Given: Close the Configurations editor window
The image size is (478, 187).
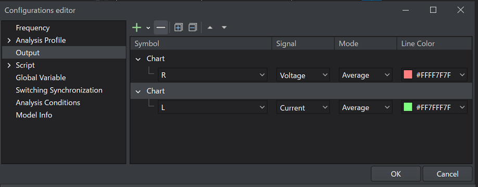Looking at the screenshot, I should coord(461,10).
